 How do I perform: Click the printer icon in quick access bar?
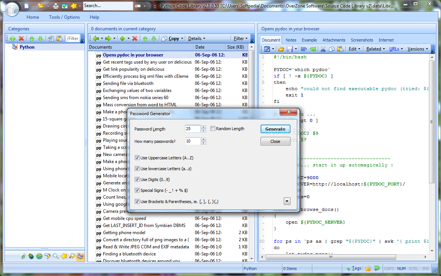pyautogui.click(x=56, y=6)
